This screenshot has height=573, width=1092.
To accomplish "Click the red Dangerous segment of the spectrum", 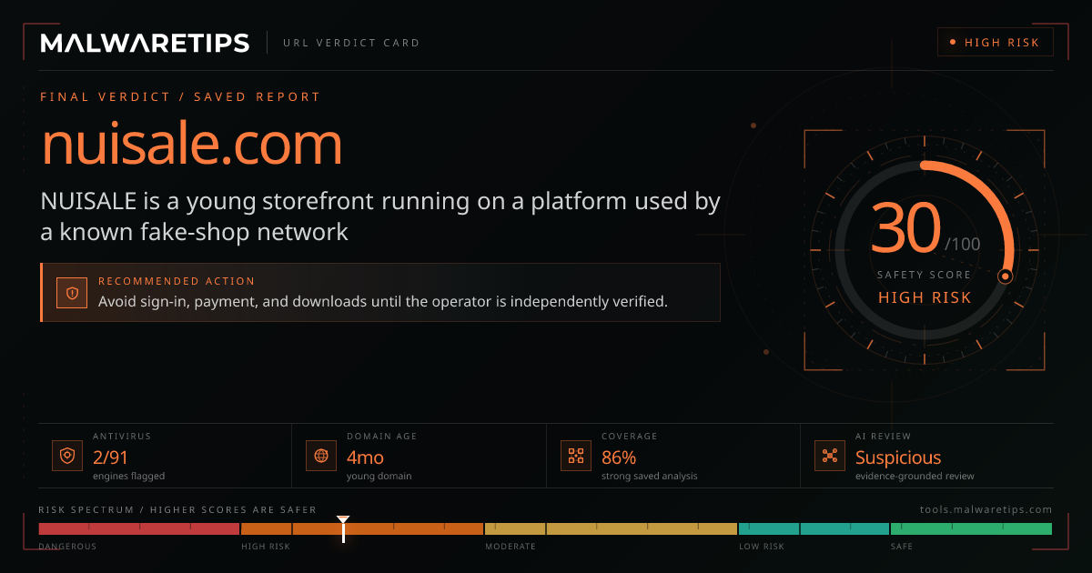I will pyautogui.click(x=139, y=528).
